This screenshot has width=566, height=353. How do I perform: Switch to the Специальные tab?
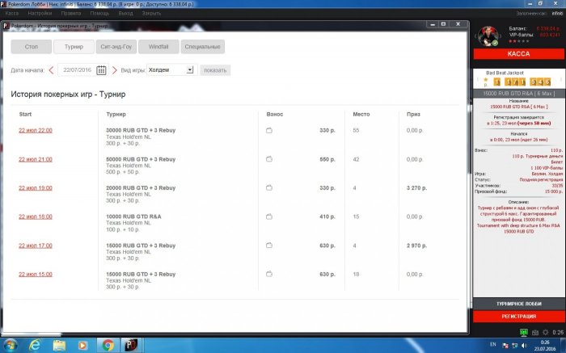point(202,47)
